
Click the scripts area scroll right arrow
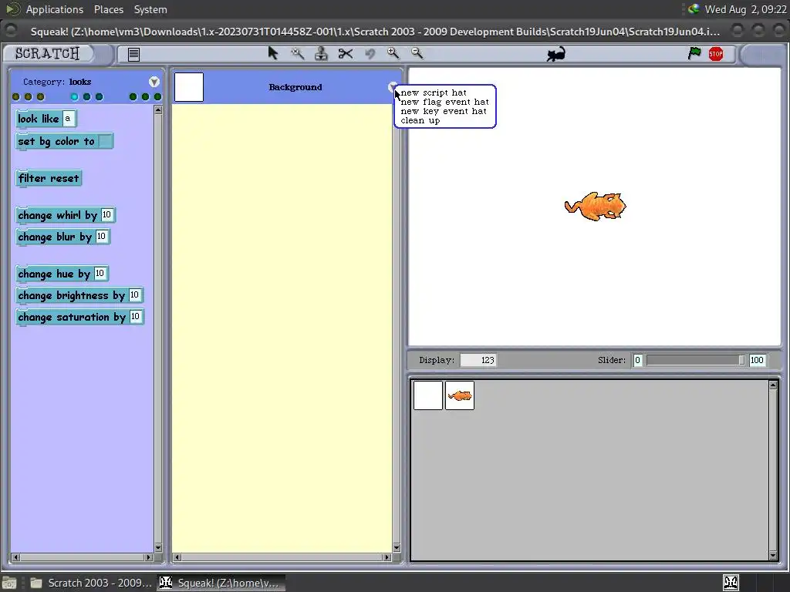(x=387, y=557)
